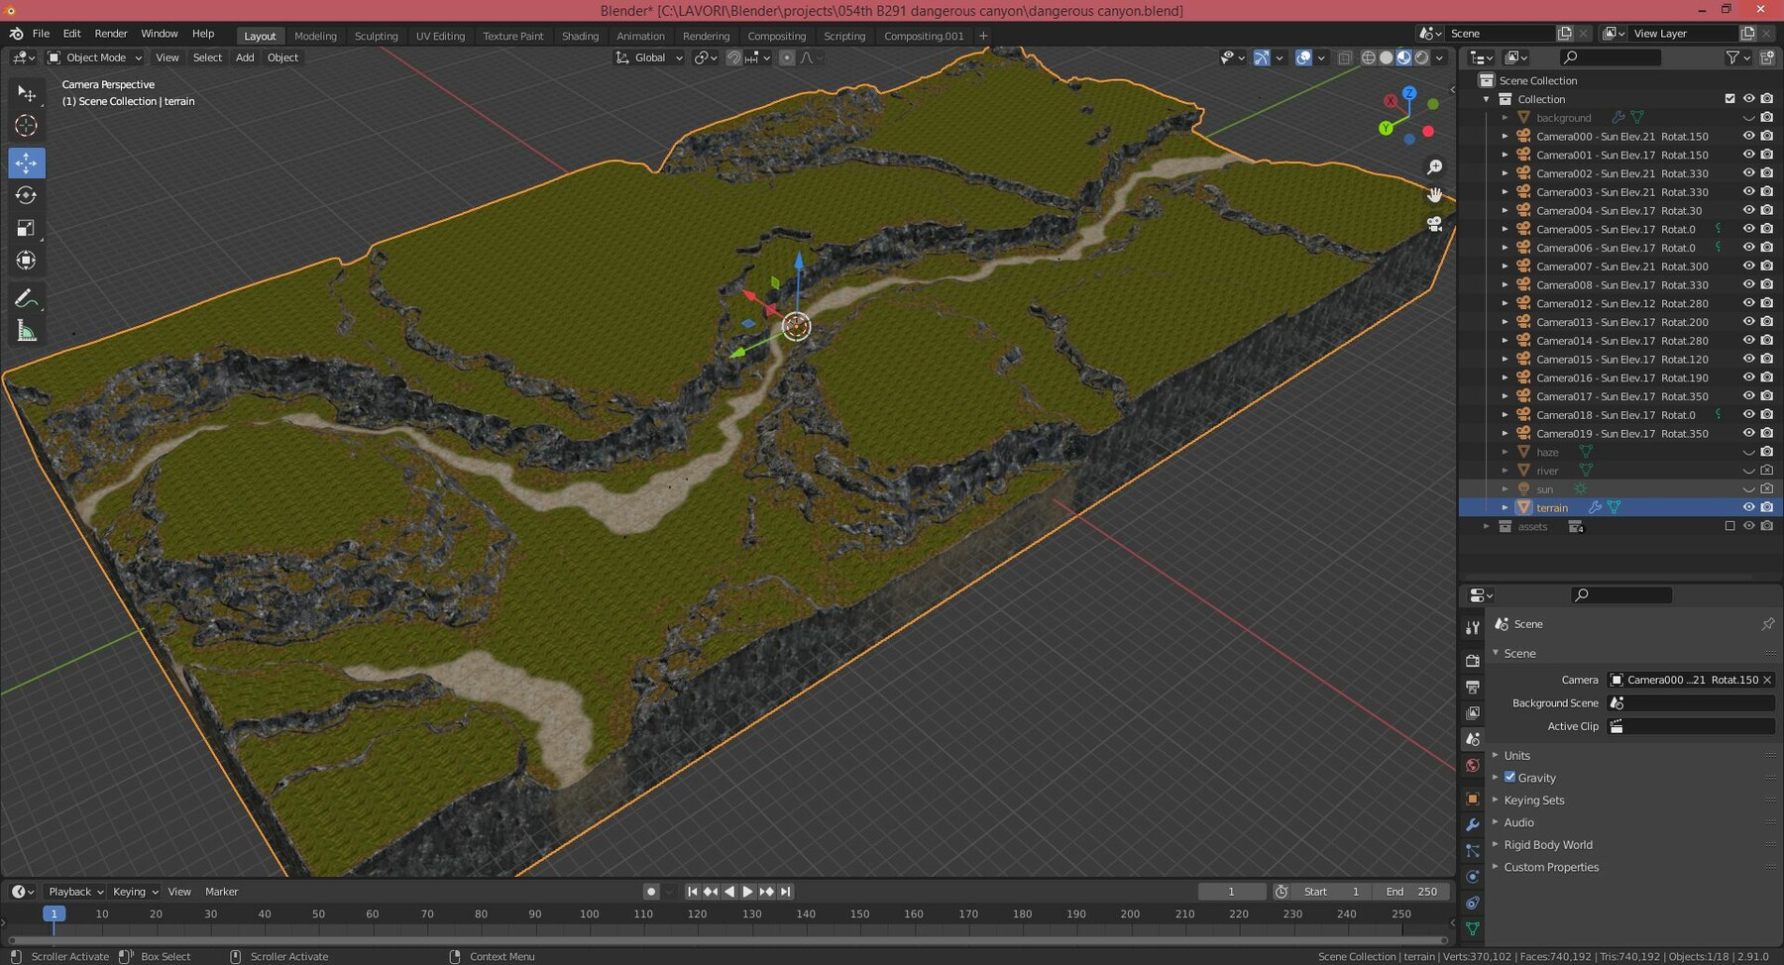
Task: Open the Object Mode dropdown
Action: pos(94,57)
